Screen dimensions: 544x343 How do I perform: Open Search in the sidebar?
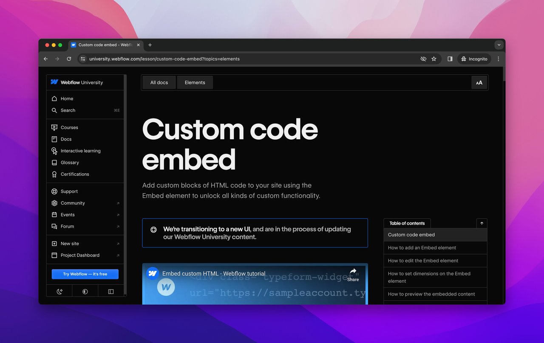(85, 110)
